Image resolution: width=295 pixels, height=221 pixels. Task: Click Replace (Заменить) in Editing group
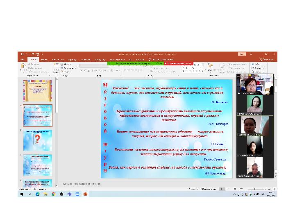(259, 68)
